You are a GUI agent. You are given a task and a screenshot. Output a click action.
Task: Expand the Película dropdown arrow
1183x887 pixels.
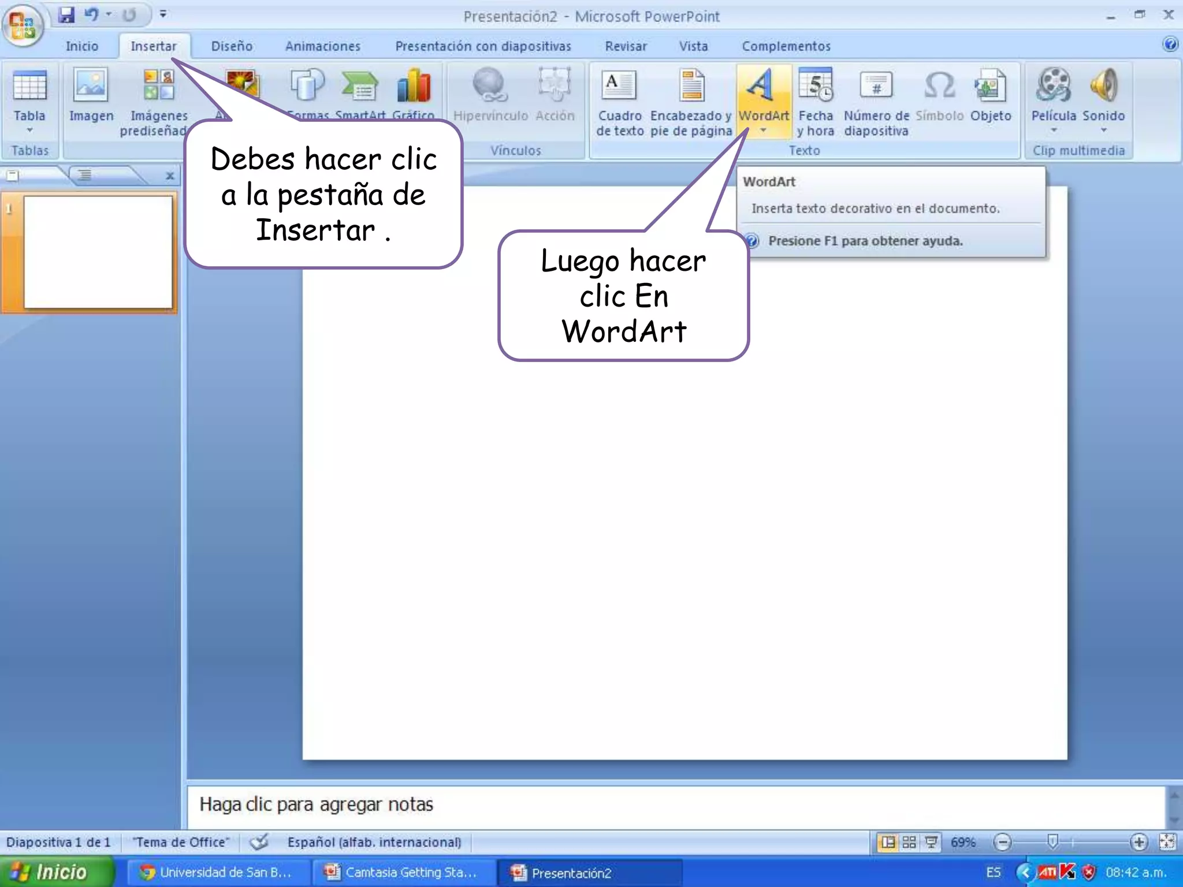point(1054,131)
